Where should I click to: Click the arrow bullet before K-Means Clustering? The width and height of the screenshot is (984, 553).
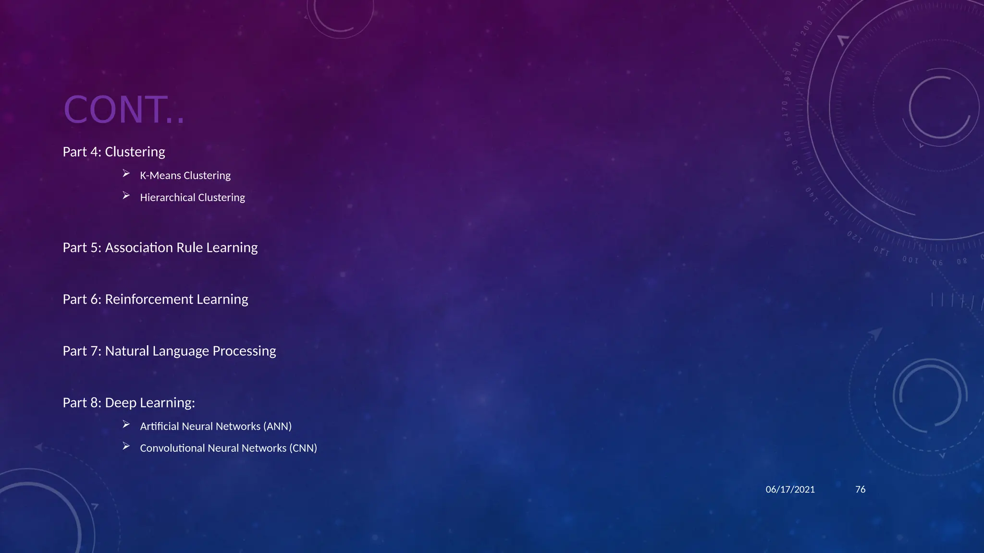(126, 174)
